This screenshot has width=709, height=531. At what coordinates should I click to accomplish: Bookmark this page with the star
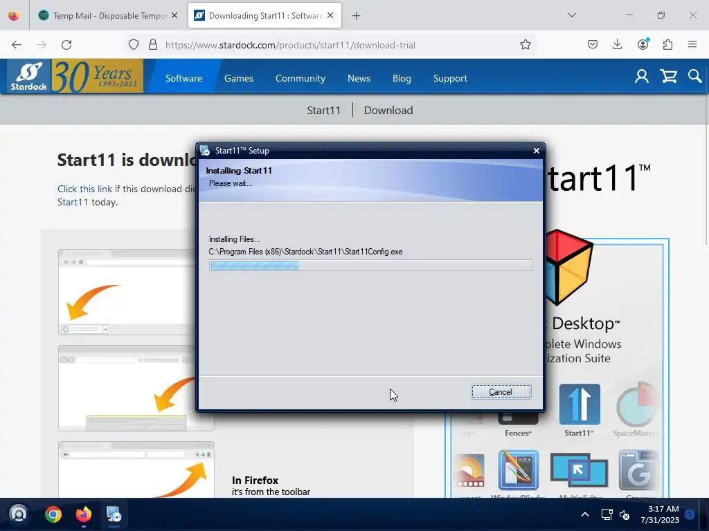click(525, 45)
